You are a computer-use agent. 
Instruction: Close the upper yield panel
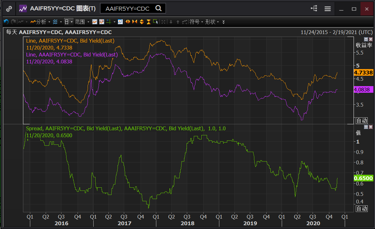[x=371, y=39]
